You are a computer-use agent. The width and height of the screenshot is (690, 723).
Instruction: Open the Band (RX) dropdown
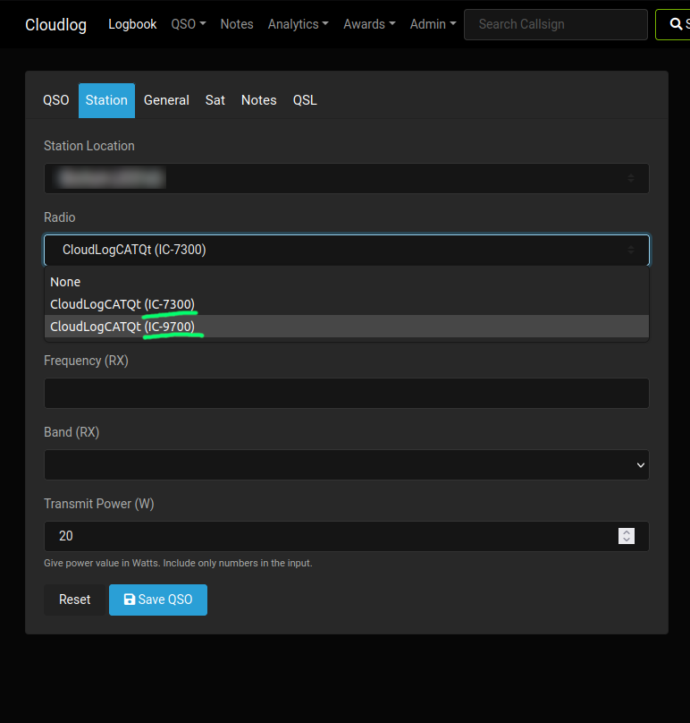coord(347,464)
